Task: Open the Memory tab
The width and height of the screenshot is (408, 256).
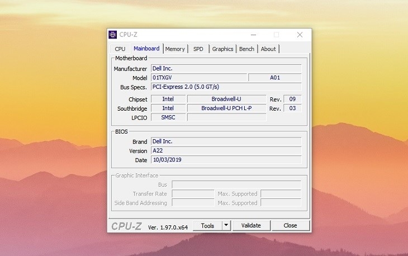Action: 175,49
